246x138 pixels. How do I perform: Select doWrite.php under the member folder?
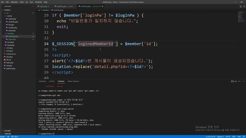pyautogui.click(x=13, y=36)
